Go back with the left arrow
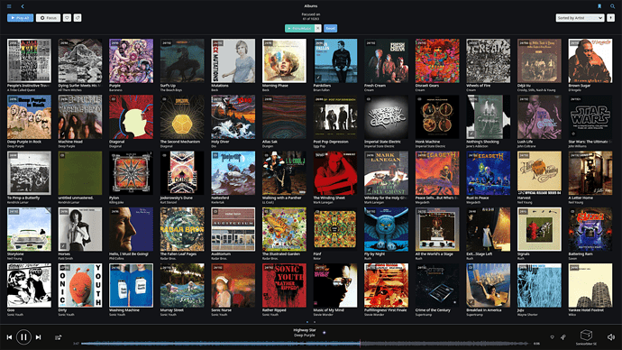 click(x=23, y=6)
